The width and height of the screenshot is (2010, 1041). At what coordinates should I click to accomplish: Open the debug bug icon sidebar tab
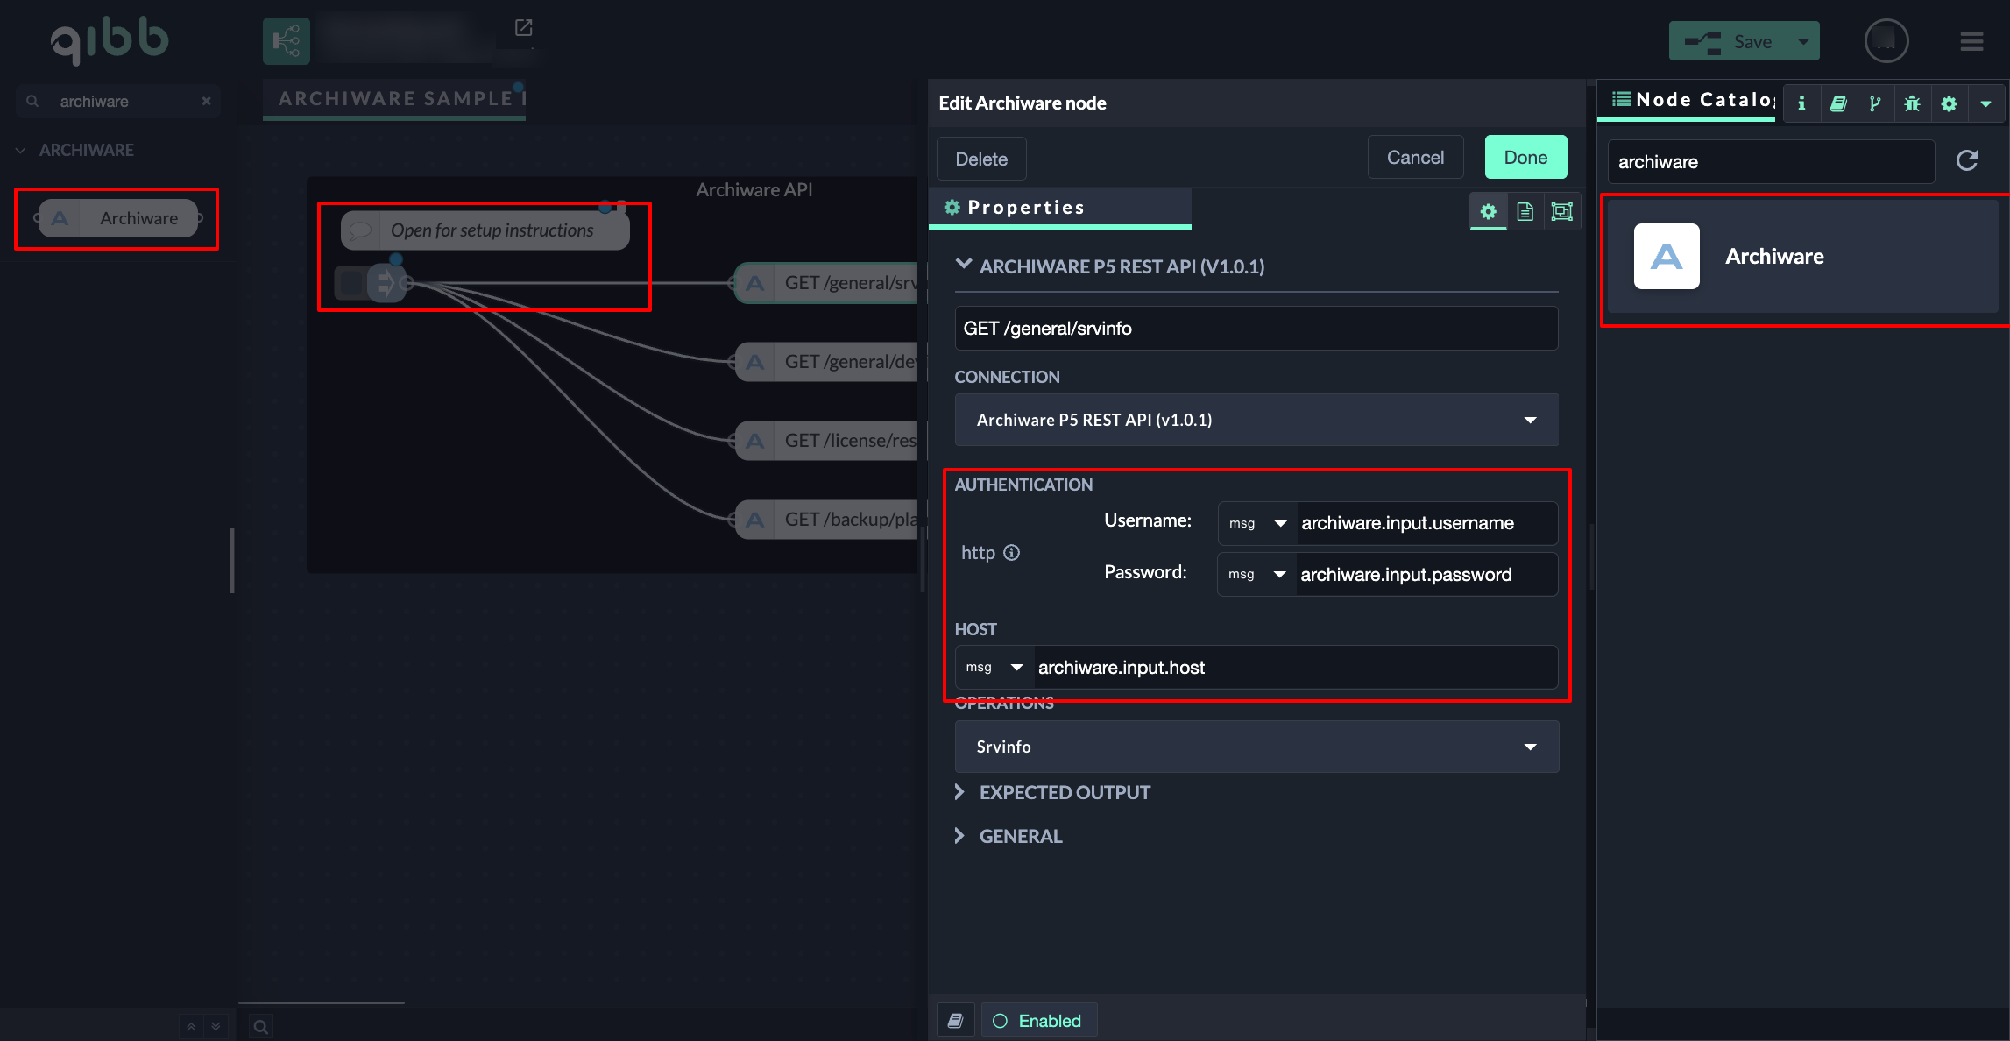[x=1912, y=103]
